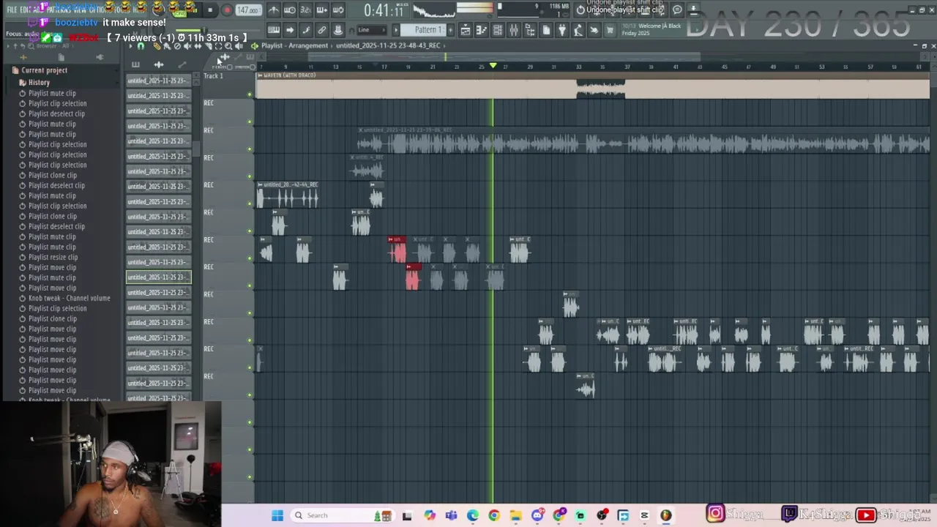Screen dimensions: 937x527
Task: Click the stop button in transport
Action: pyautogui.click(x=210, y=10)
